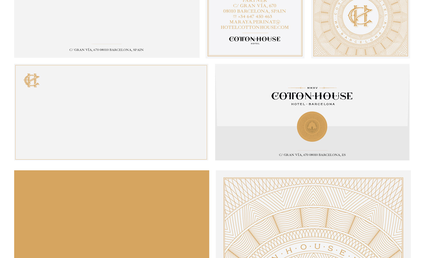
Task: Open the HOTELCOTTONHOUSE.COM website link
Action: [254, 27]
